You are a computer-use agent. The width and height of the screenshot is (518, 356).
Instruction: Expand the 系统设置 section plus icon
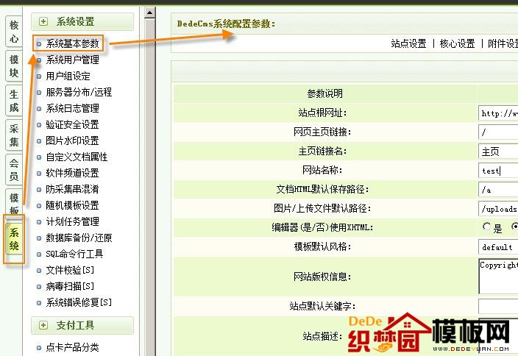43,22
